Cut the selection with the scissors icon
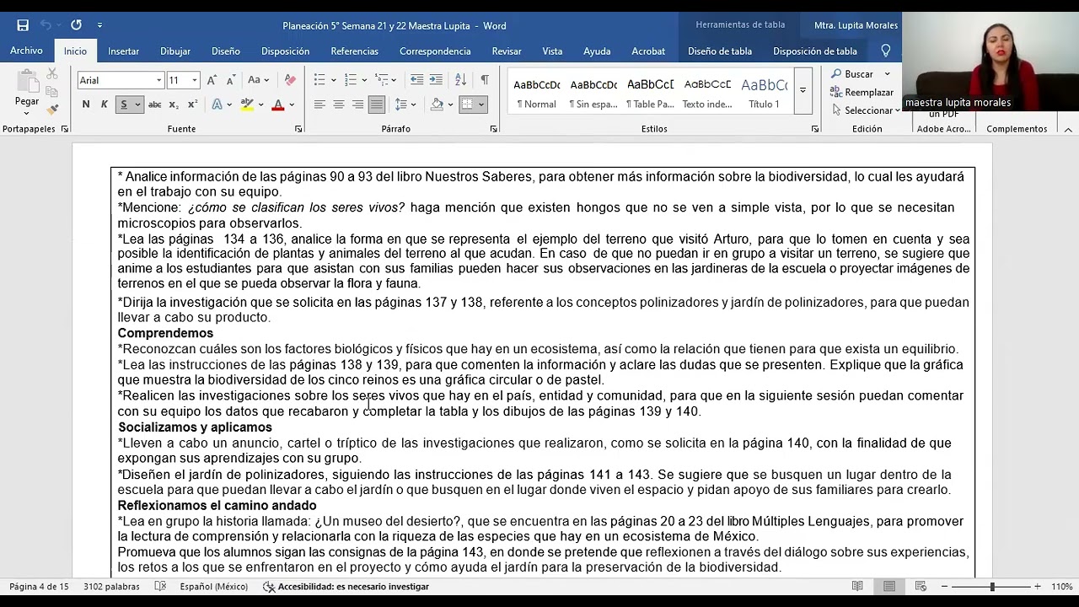The image size is (1079, 607). [52, 75]
